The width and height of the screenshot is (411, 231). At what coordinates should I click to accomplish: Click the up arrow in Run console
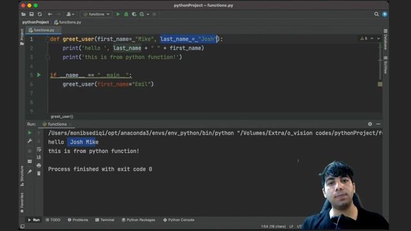[39, 133]
